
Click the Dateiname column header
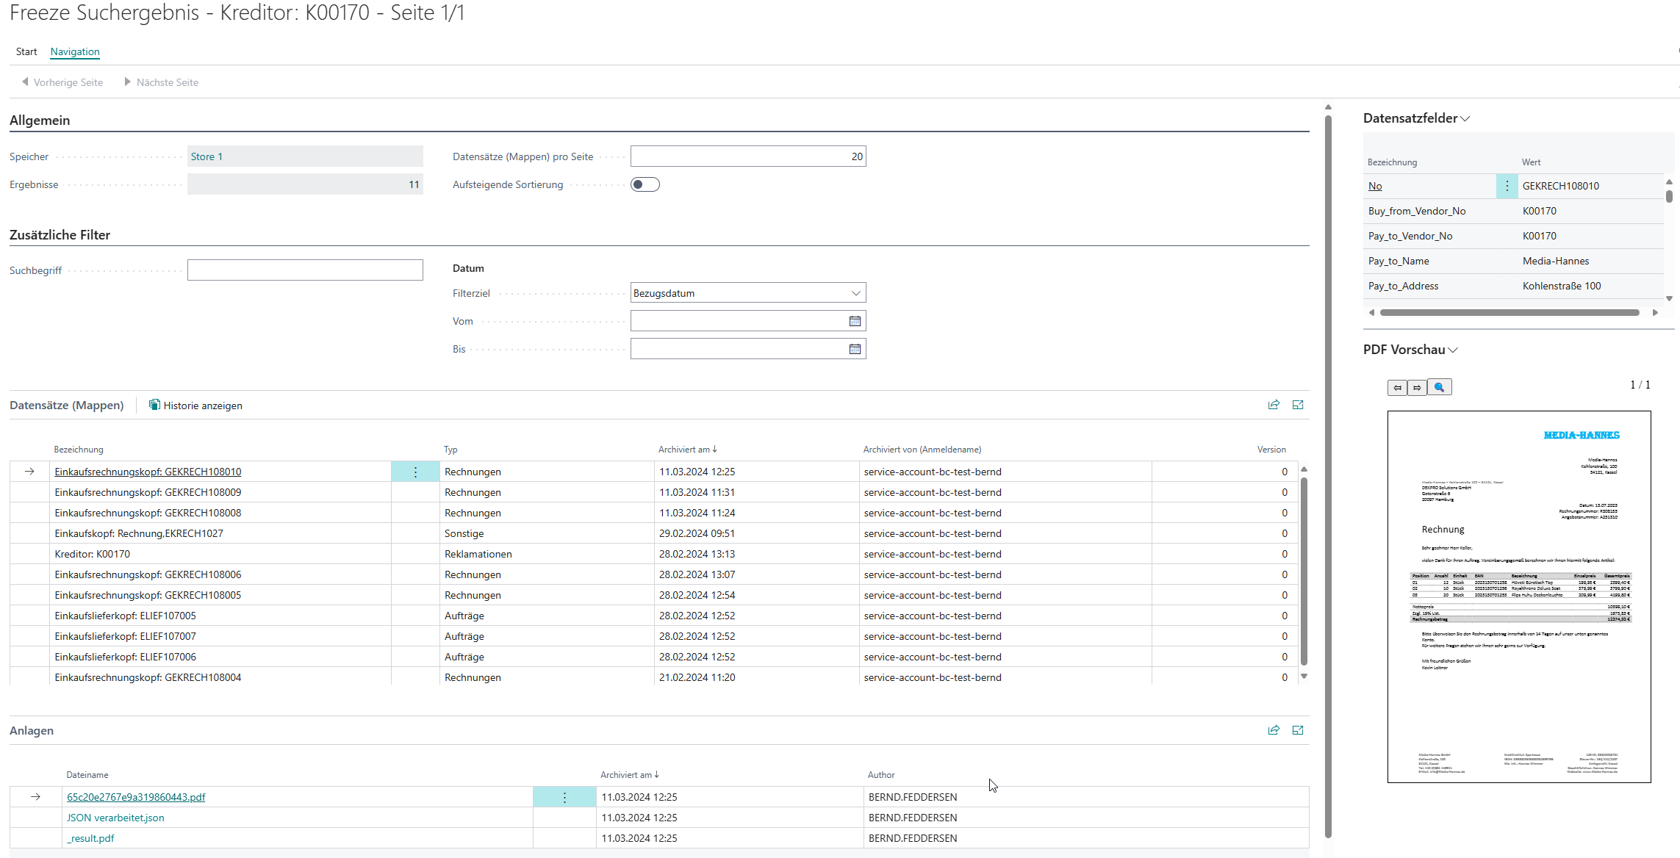[x=87, y=775]
